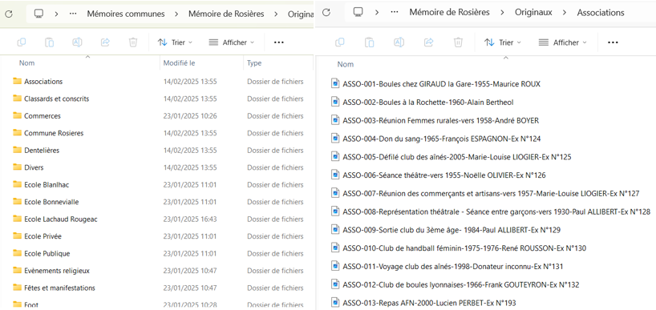
Task: Click Copy icon in left window toolbar
Action: pos(22,42)
